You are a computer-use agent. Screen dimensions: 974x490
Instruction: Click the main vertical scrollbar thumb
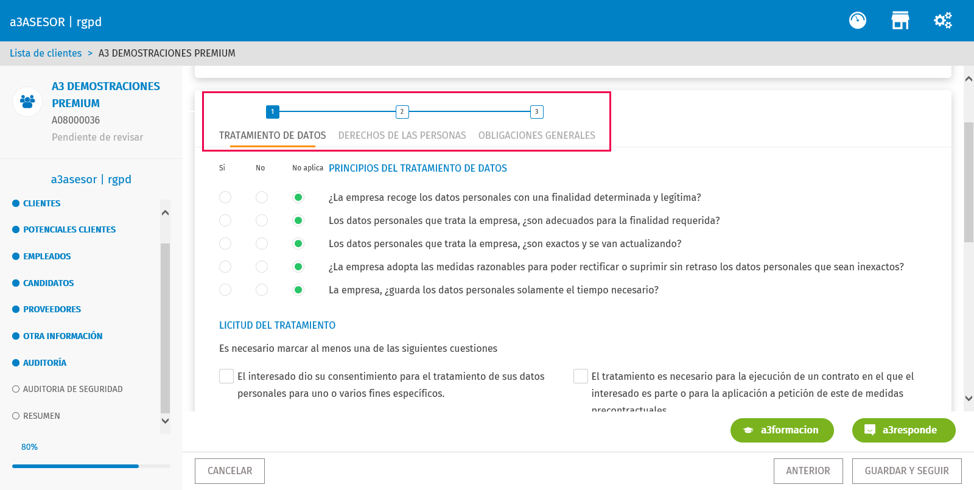pyautogui.click(x=969, y=183)
